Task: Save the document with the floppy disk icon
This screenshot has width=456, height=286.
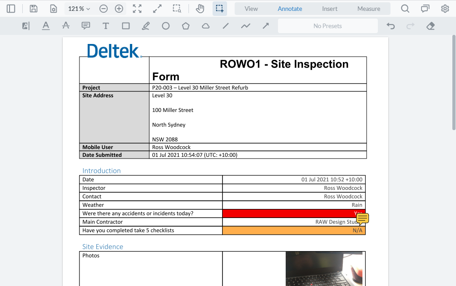Action: [x=34, y=9]
